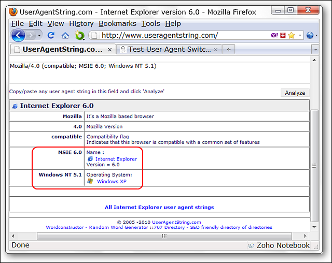Open the History menu

click(x=81, y=23)
